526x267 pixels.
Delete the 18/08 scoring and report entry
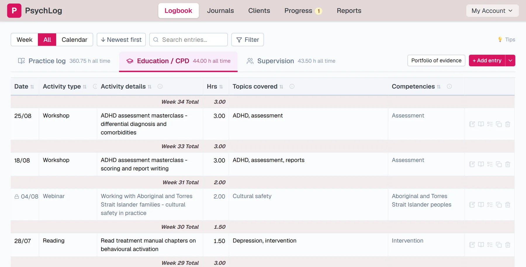(x=508, y=164)
